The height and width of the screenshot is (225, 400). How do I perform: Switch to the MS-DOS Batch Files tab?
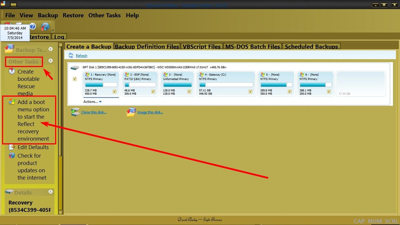pos(253,46)
